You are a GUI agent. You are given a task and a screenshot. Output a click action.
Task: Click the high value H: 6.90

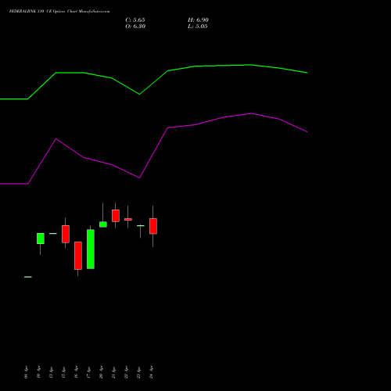[198, 20]
